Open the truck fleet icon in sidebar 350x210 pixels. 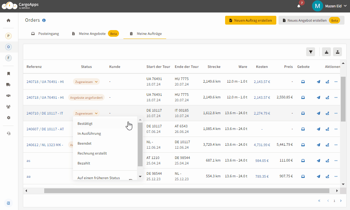[x=8, y=84]
